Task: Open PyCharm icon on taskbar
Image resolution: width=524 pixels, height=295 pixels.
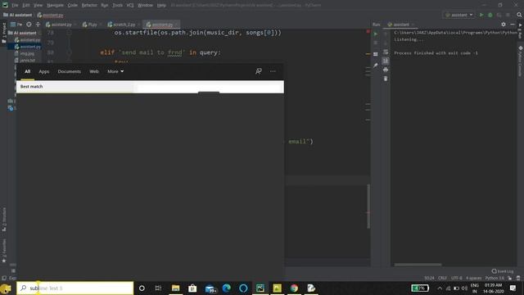Action: click(260, 288)
